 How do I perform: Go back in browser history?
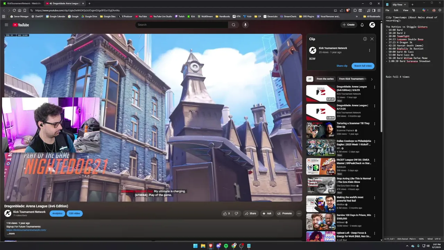[4, 10]
